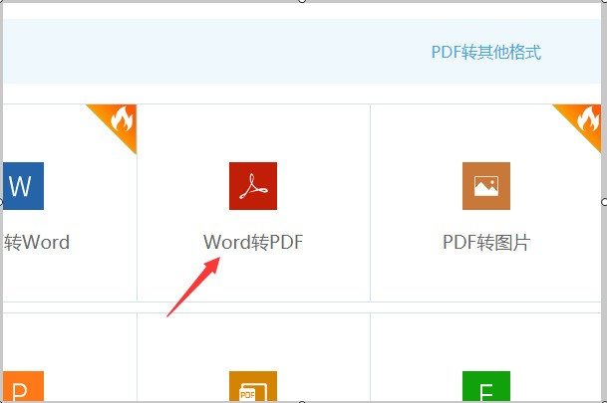Click the top-center image resize handle
The height and width of the screenshot is (403, 607).
point(303,2)
